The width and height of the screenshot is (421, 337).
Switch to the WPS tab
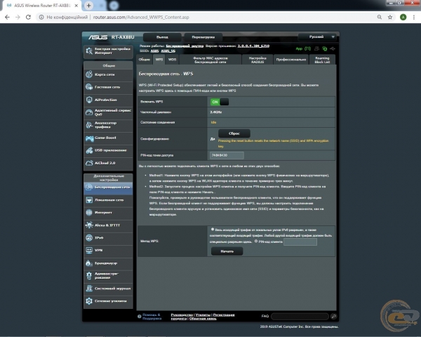coord(159,60)
